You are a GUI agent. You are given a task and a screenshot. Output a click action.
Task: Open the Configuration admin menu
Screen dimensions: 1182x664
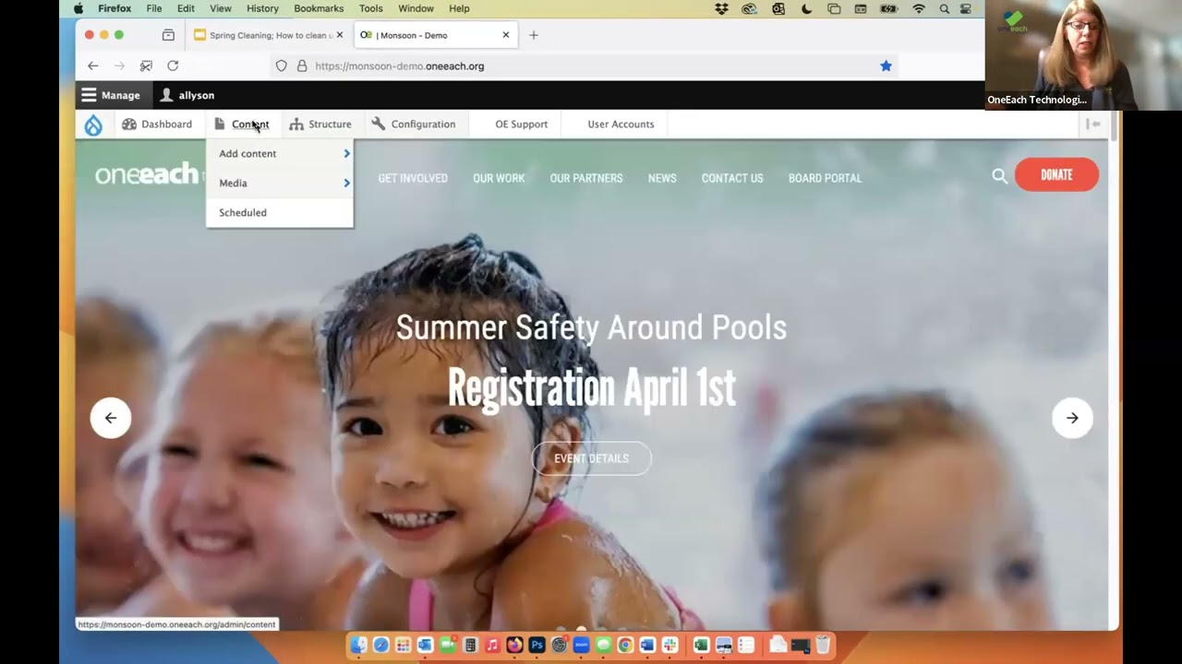(414, 125)
